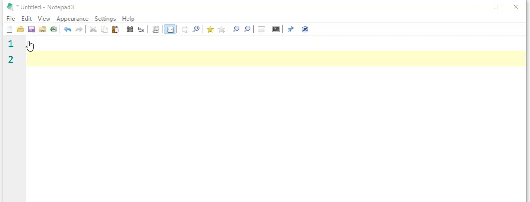Click the Notepad3 app icon in title bar
The image size is (530, 202).
10,7
